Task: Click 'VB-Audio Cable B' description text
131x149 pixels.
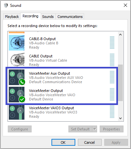Action: point(44,43)
